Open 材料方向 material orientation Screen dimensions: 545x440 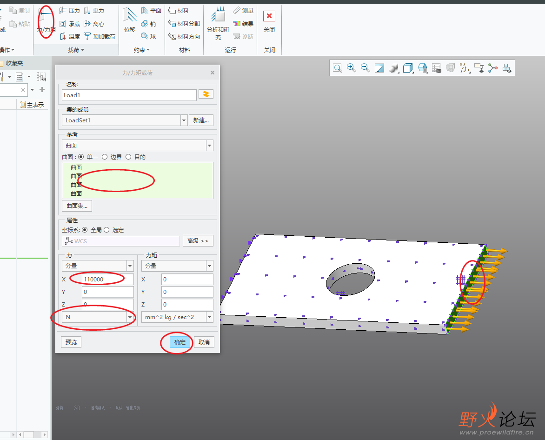[x=184, y=36]
